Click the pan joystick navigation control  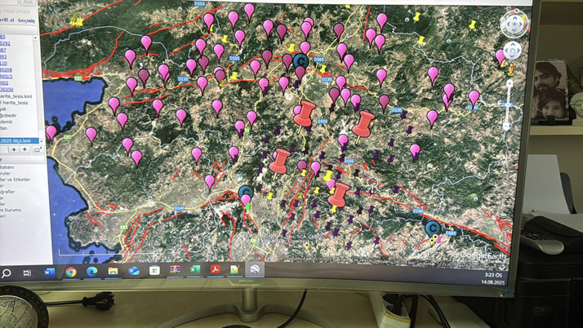[x=512, y=51]
